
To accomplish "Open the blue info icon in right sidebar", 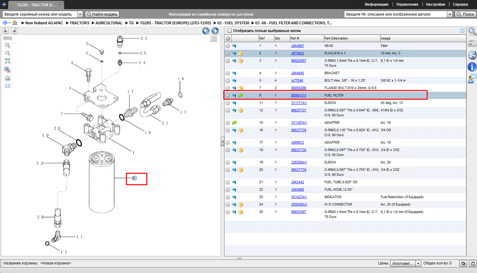I will (x=472, y=67).
